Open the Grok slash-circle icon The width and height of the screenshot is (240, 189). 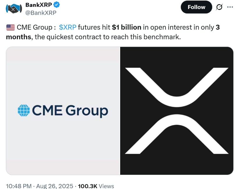click(x=219, y=7)
